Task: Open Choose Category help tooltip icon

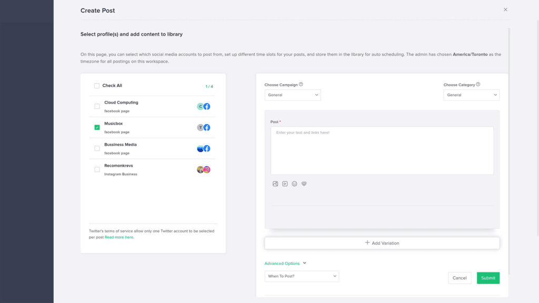Action: pyautogui.click(x=478, y=85)
